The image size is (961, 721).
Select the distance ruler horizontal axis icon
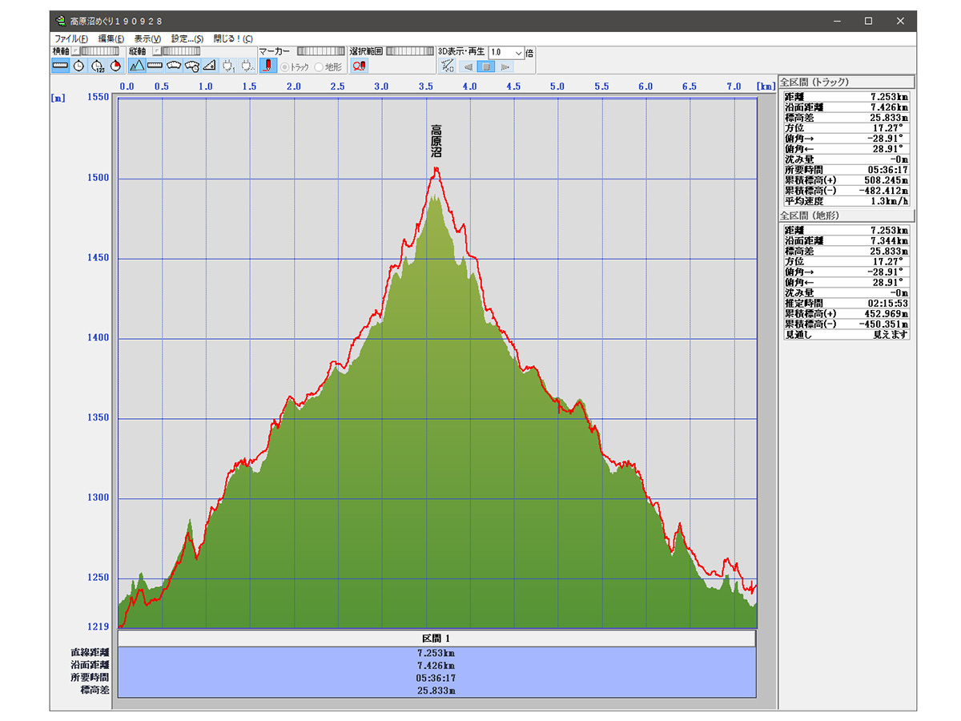tap(60, 66)
